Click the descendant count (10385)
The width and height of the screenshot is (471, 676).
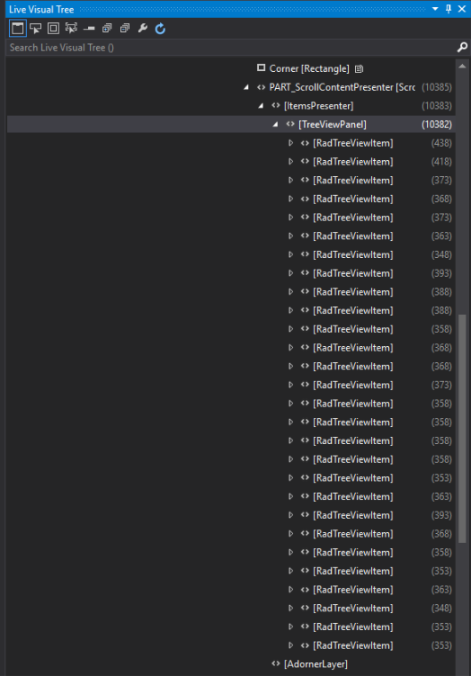[x=437, y=87]
